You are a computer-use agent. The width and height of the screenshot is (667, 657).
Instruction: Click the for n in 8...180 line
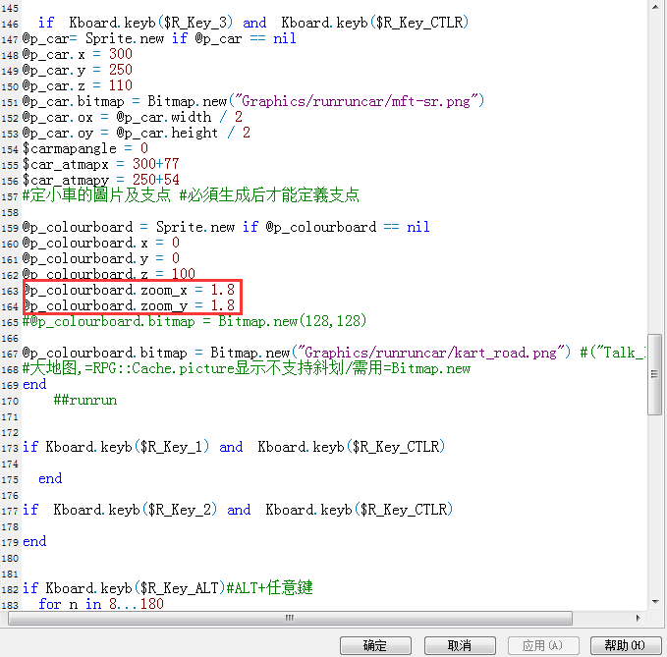point(101,604)
